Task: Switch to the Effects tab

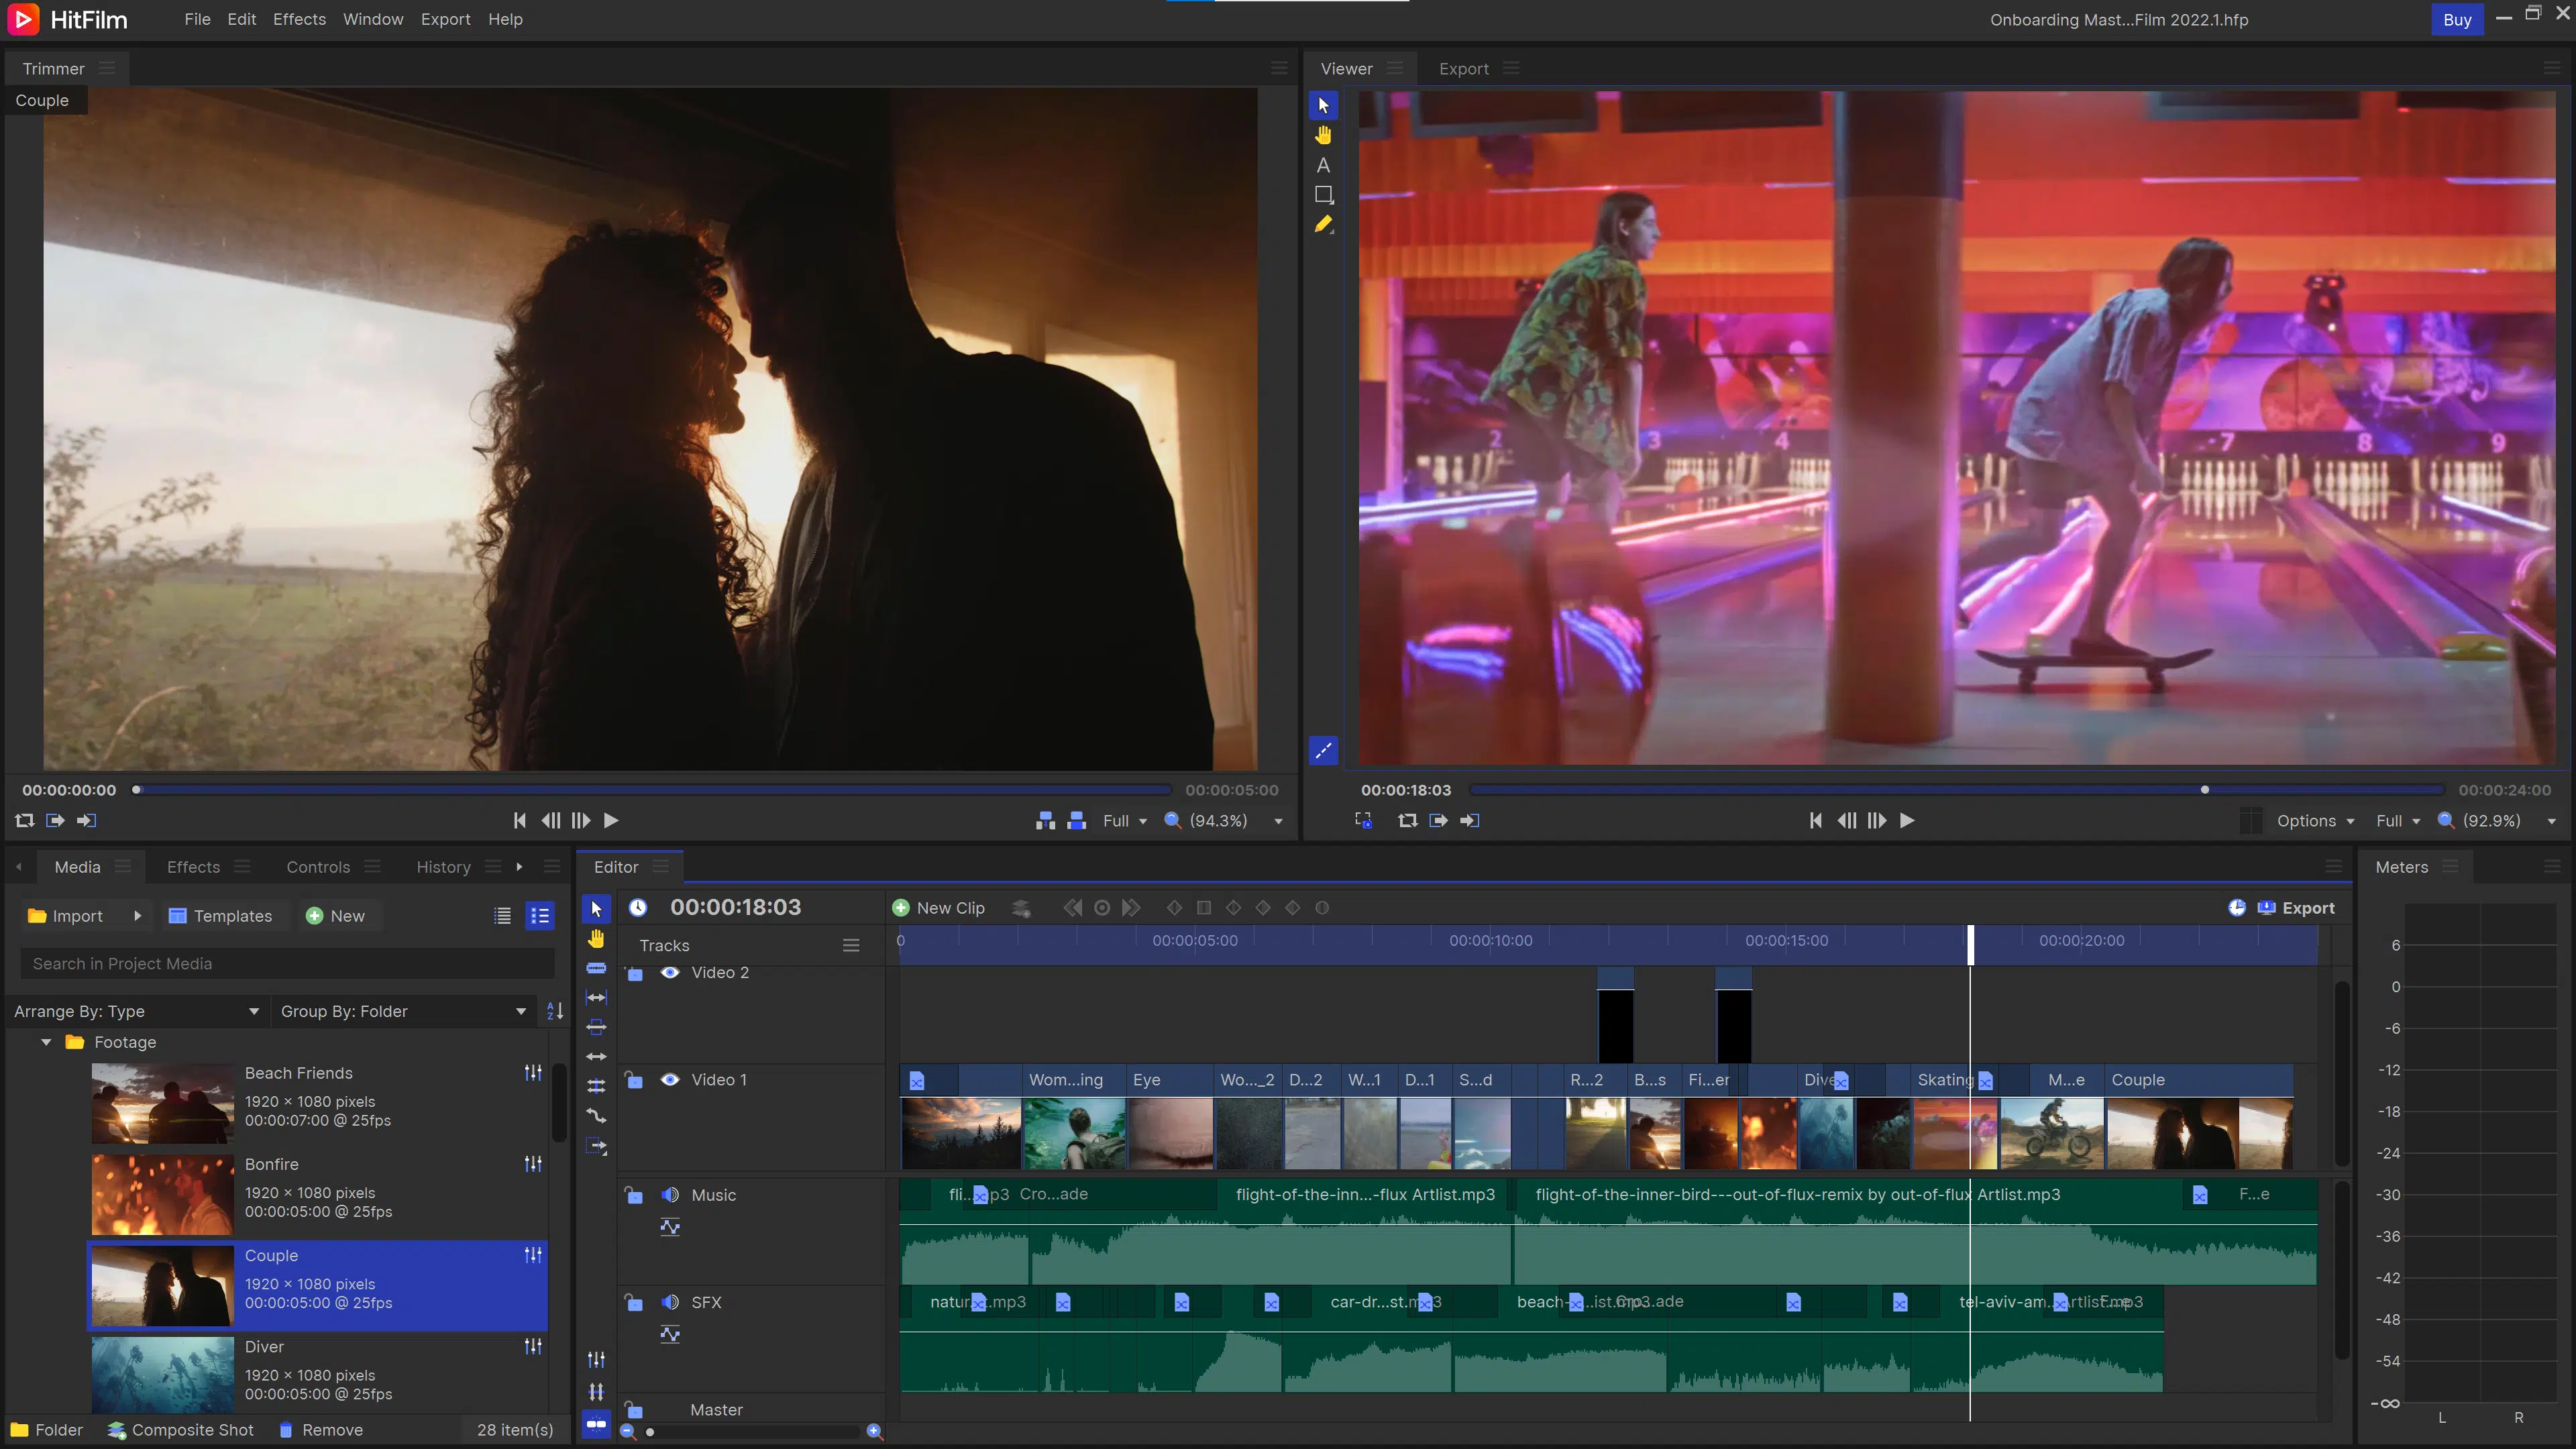Action: point(192,866)
